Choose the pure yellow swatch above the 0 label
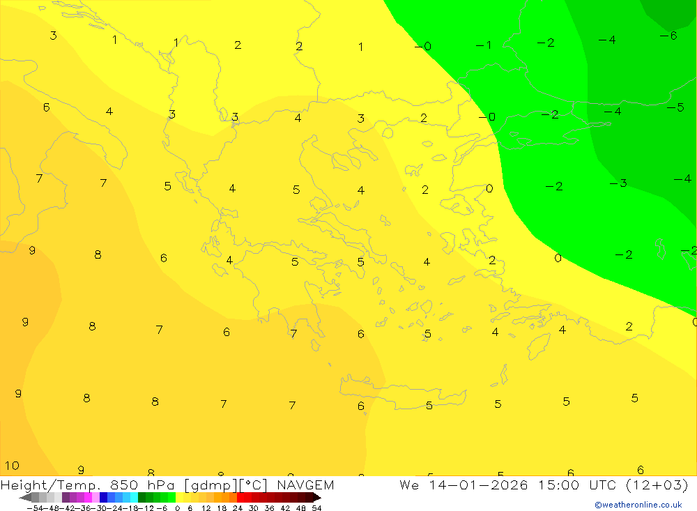The width and height of the screenshot is (697, 511). 179,498
